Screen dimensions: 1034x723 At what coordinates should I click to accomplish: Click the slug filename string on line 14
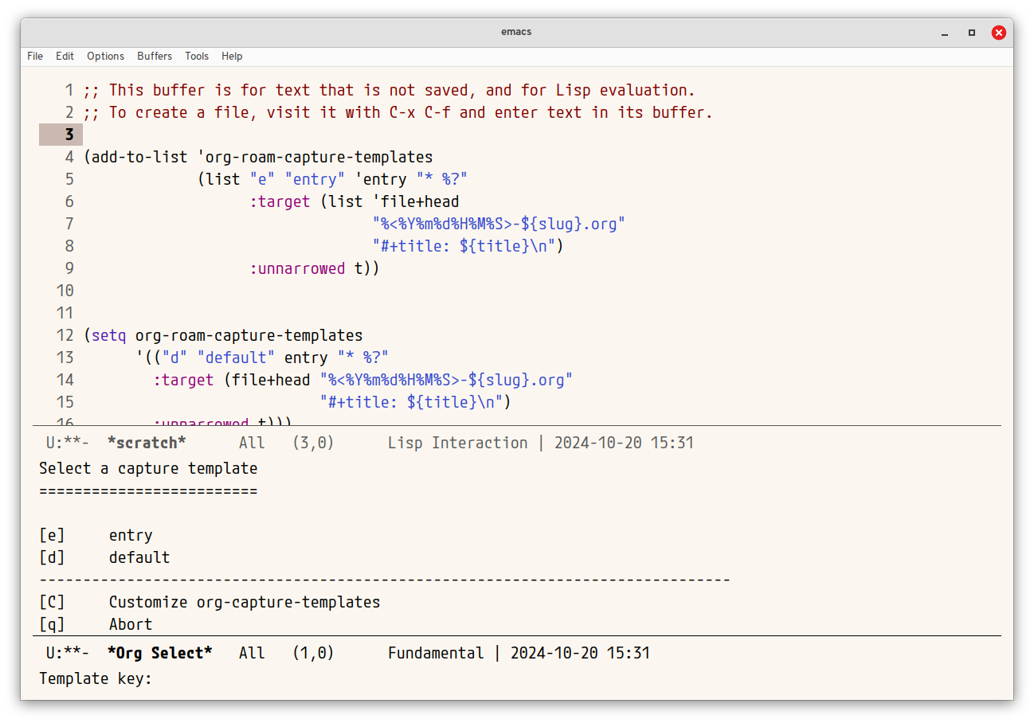pyautogui.click(x=446, y=380)
